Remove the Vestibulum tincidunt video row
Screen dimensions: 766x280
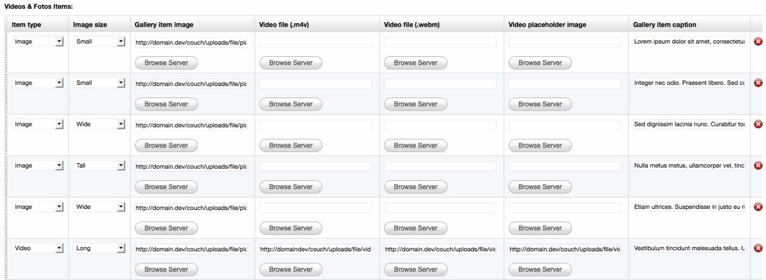coord(758,248)
